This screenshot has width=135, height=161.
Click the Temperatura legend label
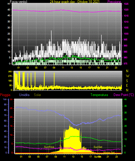[99, 95]
